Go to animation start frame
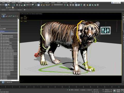The width and height of the screenshot is (124, 93). click(x=103, y=90)
